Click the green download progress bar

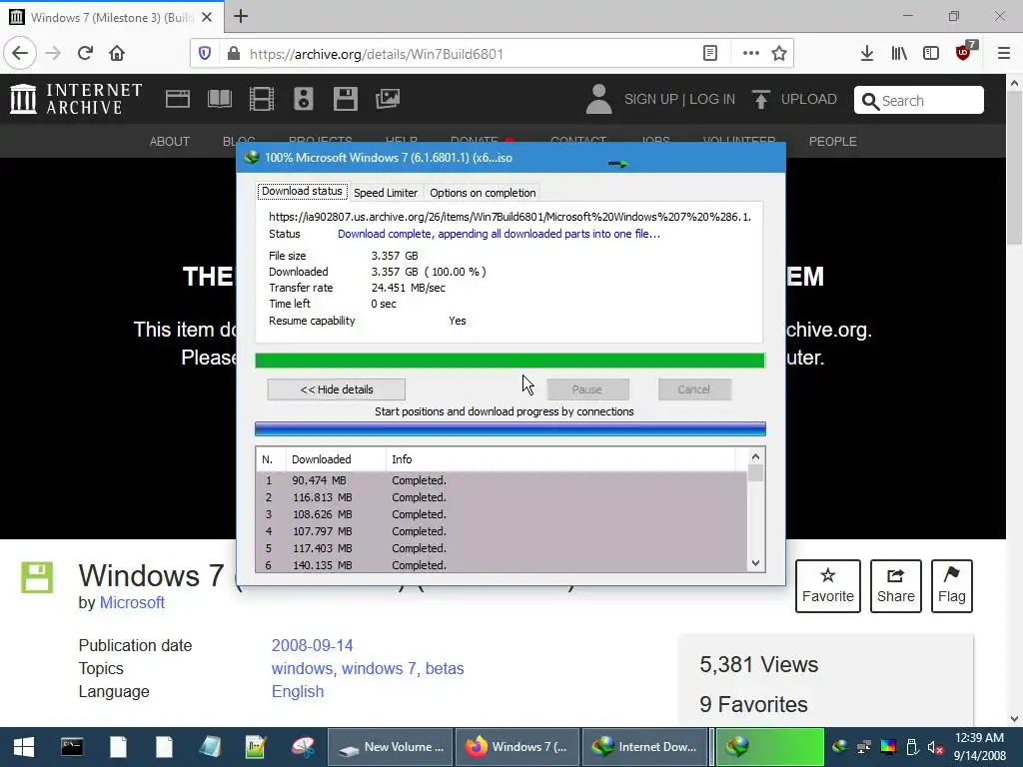click(510, 361)
